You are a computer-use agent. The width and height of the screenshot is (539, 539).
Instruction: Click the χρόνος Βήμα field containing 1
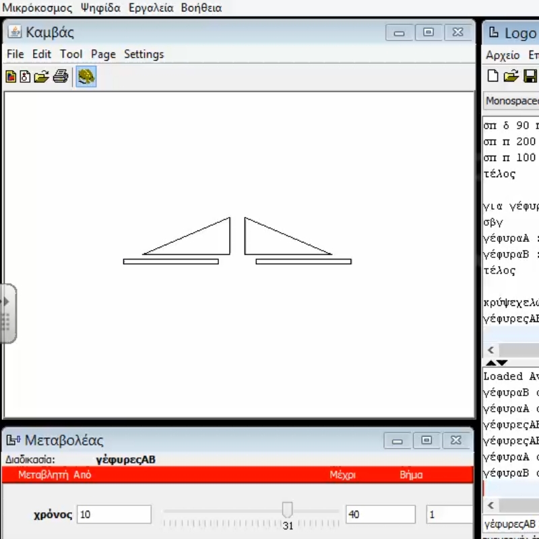pyautogui.click(x=450, y=514)
